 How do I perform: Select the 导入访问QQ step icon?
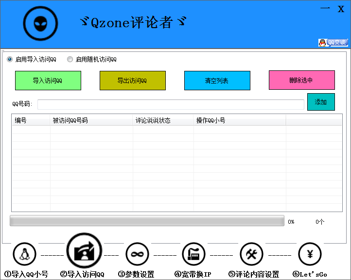84,250
